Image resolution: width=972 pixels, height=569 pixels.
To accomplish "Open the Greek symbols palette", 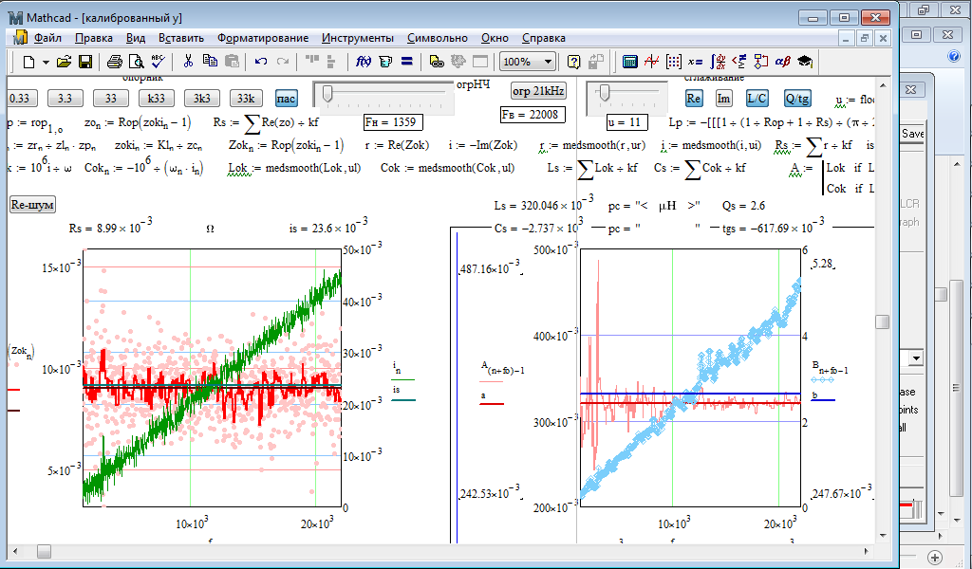I will [783, 62].
